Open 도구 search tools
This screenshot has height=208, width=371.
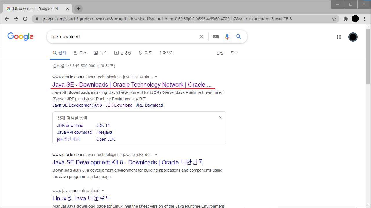click(234, 53)
